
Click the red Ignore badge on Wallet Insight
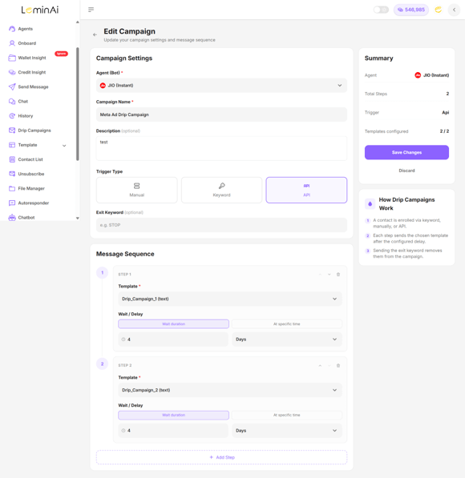tap(62, 54)
